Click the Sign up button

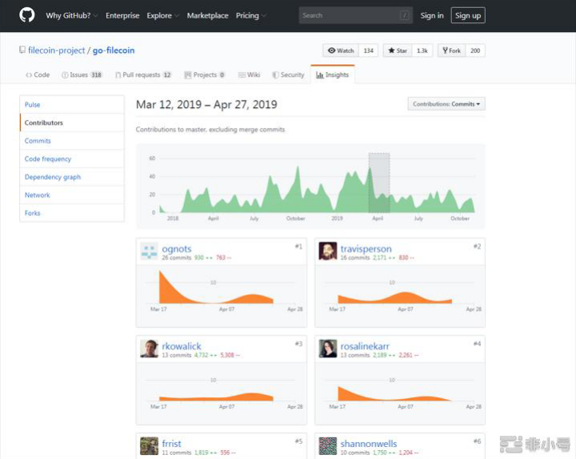(468, 15)
